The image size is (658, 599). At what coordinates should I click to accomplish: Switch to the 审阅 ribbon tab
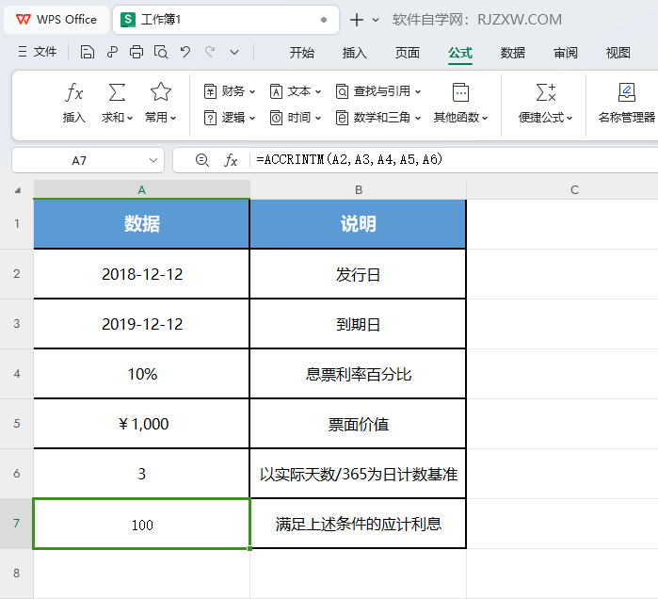565,53
